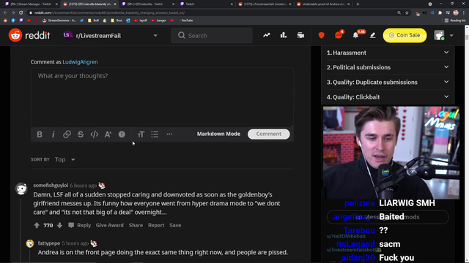Open LudwigAhgren profile link
The image size is (469, 263).
(x=80, y=62)
